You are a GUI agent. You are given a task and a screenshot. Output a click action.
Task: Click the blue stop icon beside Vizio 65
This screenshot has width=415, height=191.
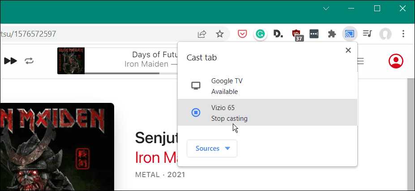click(x=196, y=113)
